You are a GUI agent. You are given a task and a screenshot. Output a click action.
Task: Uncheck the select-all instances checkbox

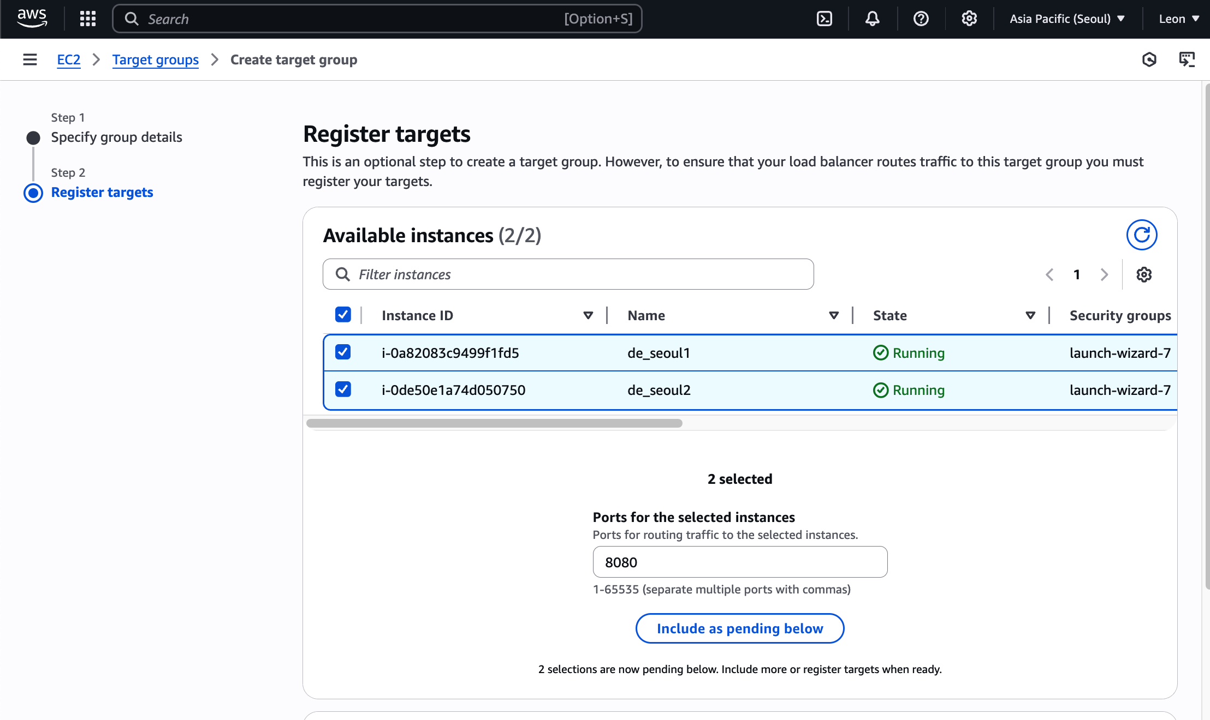[343, 315]
